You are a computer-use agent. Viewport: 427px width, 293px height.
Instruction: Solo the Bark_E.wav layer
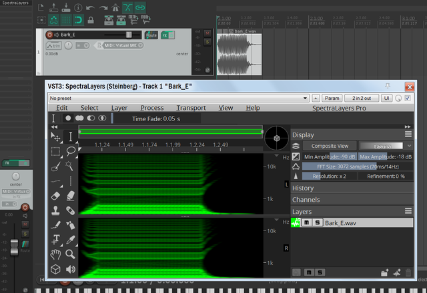click(318, 222)
